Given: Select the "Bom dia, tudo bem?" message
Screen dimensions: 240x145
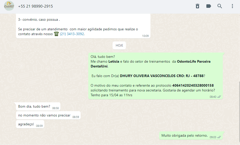Looking at the screenshot, I should 38,107.
